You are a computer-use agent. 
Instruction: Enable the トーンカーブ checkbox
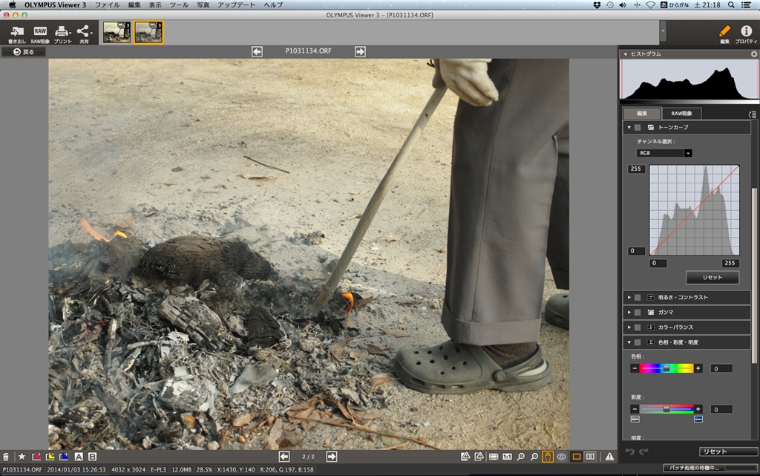pyautogui.click(x=638, y=128)
